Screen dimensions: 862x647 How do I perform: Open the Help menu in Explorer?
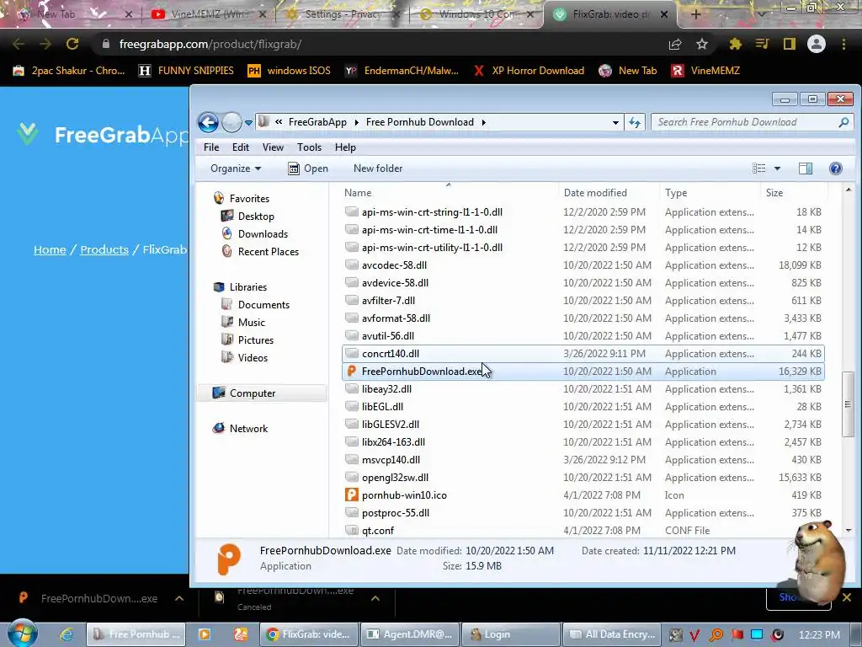click(345, 147)
